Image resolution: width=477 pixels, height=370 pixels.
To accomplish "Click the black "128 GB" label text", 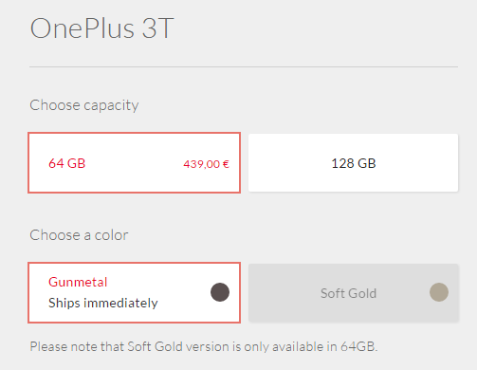I will pos(354,163).
